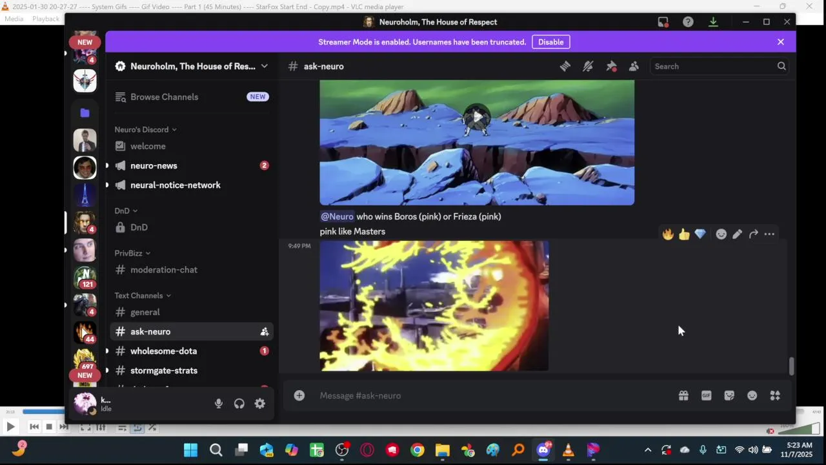Show the member list icon
This screenshot has width=826, height=465.
coord(634,66)
